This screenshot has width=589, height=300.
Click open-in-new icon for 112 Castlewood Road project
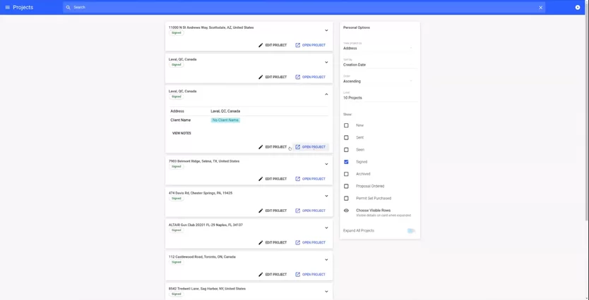click(297, 275)
